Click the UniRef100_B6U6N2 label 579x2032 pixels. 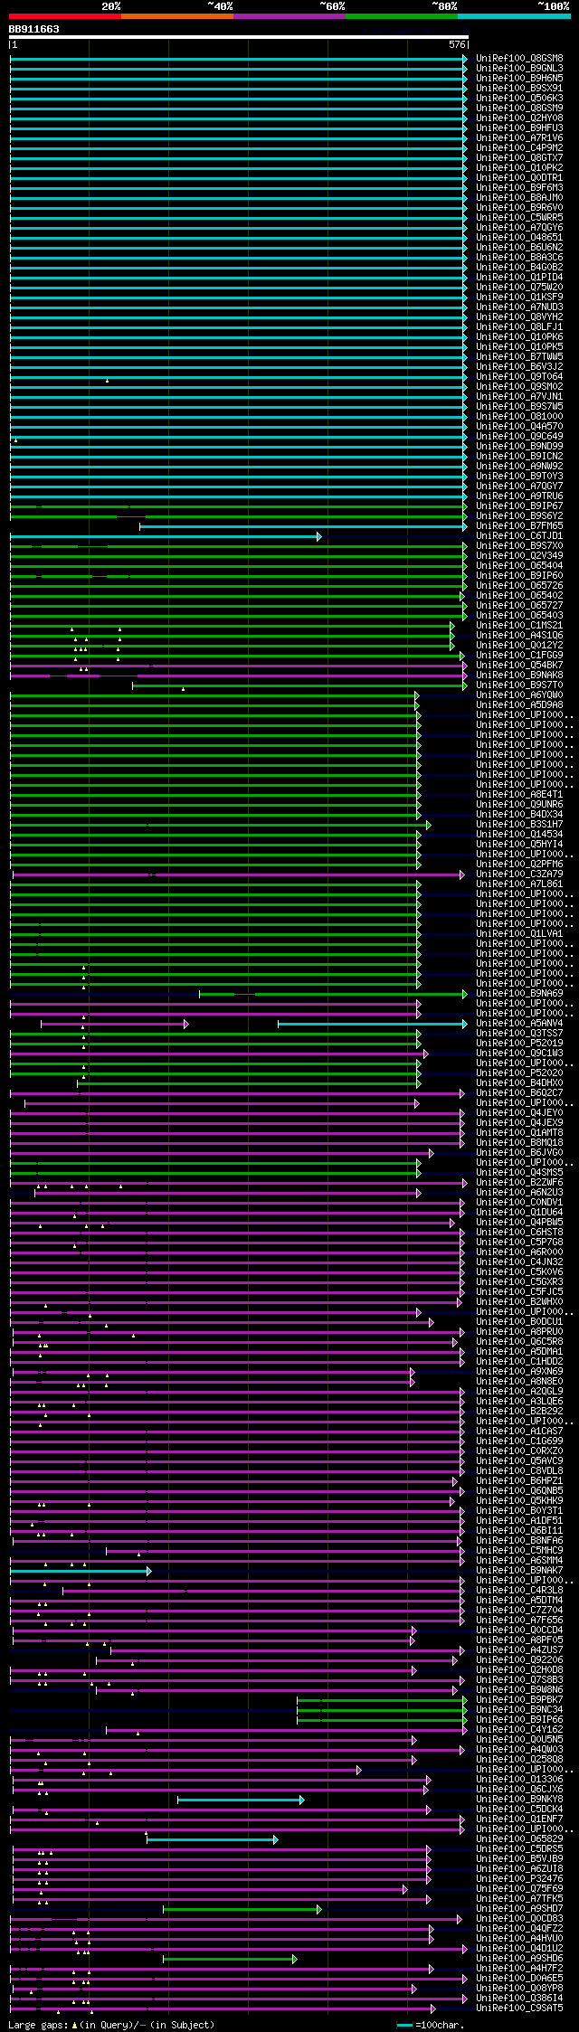(519, 247)
